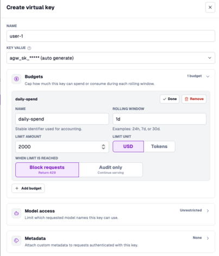Click the None status in Metadata

(197, 237)
